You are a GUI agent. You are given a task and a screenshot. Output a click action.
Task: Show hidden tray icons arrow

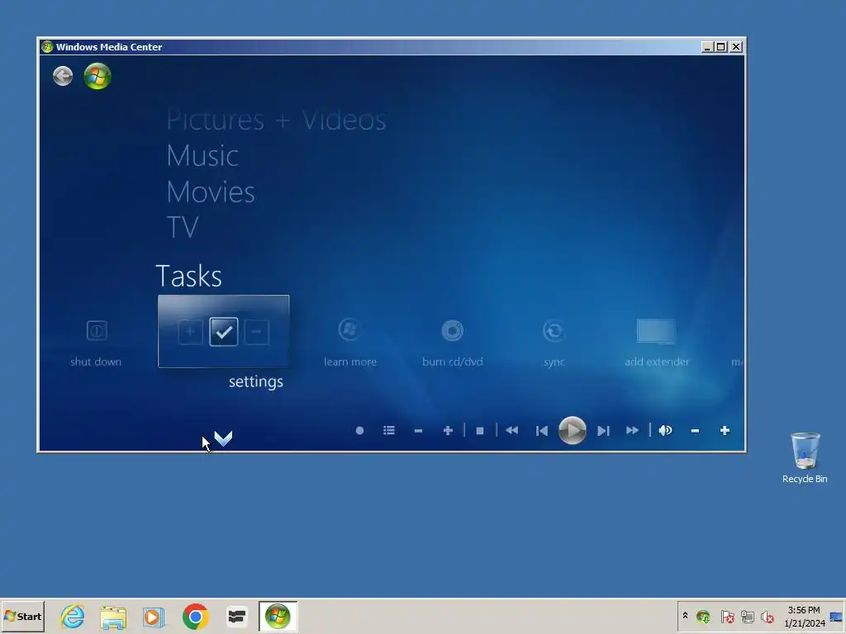685,616
